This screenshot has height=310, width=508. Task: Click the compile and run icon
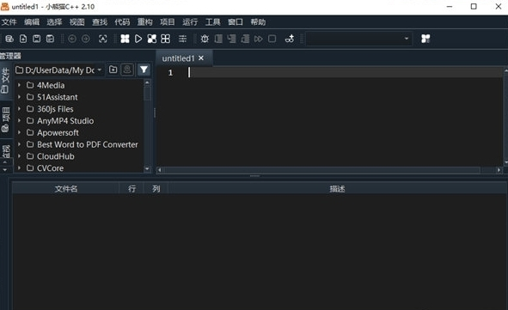[152, 39]
